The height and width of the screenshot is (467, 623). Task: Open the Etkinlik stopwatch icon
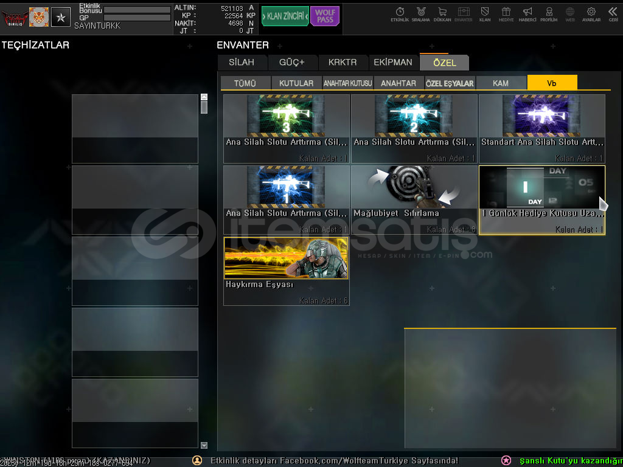click(400, 14)
